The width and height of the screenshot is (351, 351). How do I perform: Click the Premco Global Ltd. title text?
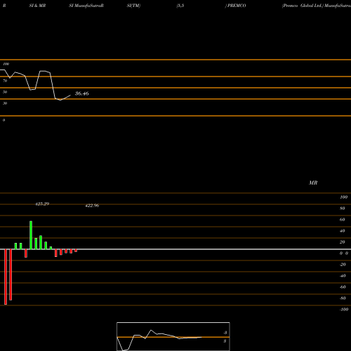(303, 6)
